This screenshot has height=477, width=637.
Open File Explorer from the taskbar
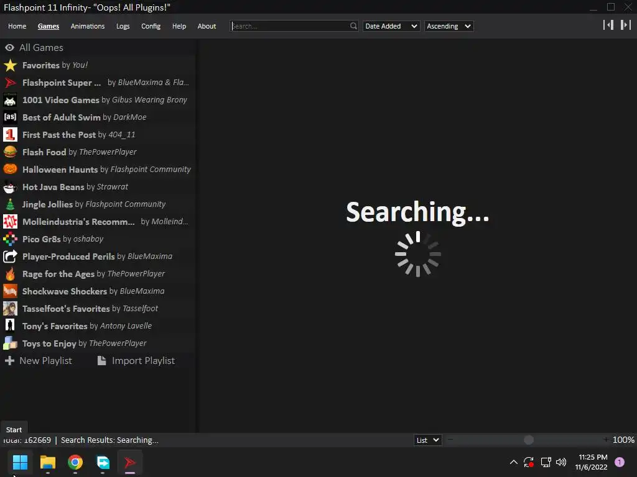point(47,462)
